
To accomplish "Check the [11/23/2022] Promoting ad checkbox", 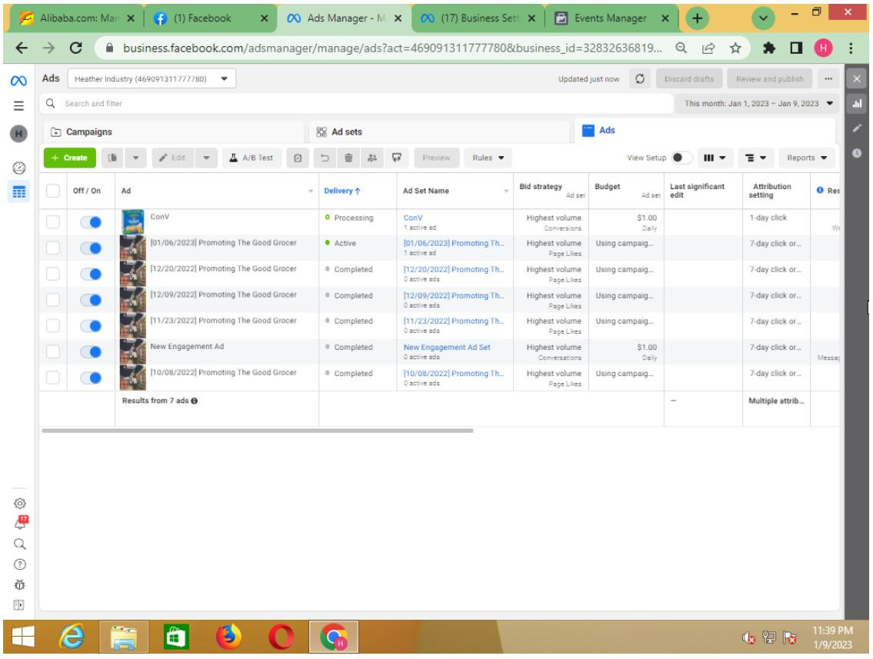I will click(53, 325).
